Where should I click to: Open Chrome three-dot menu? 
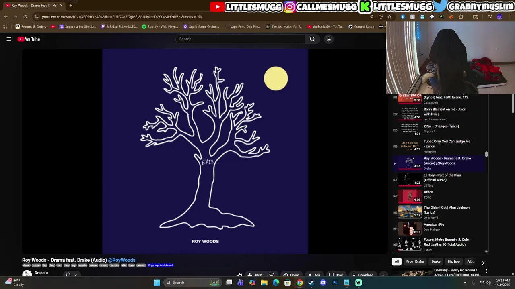click(509, 17)
